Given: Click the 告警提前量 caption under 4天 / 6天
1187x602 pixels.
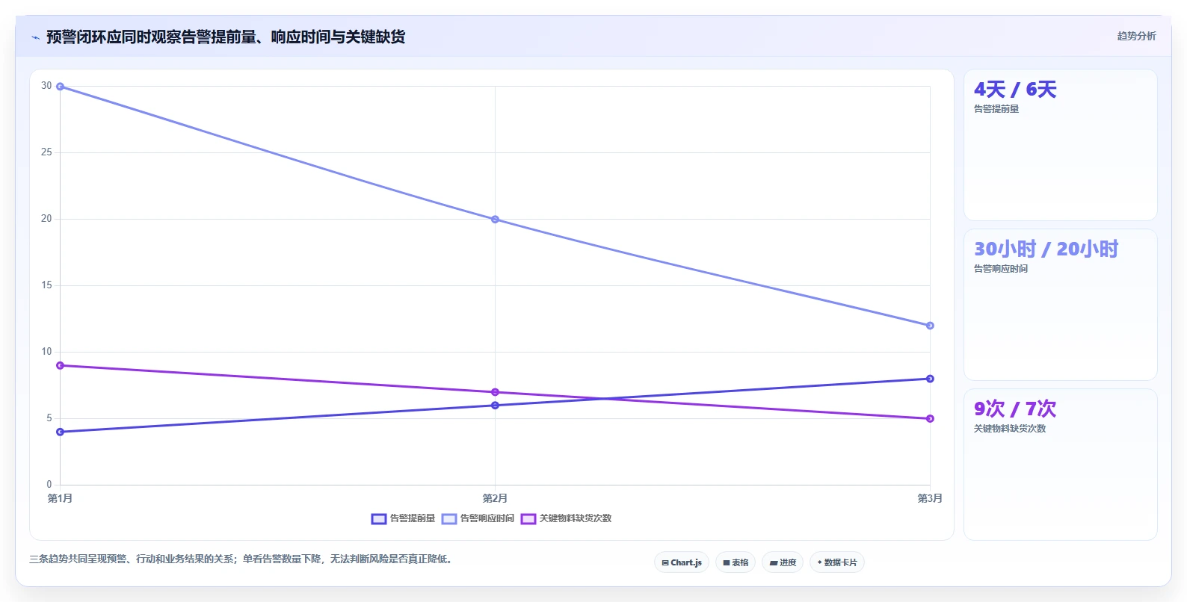Looking at the screenshot, I should (x=996, y=109).
